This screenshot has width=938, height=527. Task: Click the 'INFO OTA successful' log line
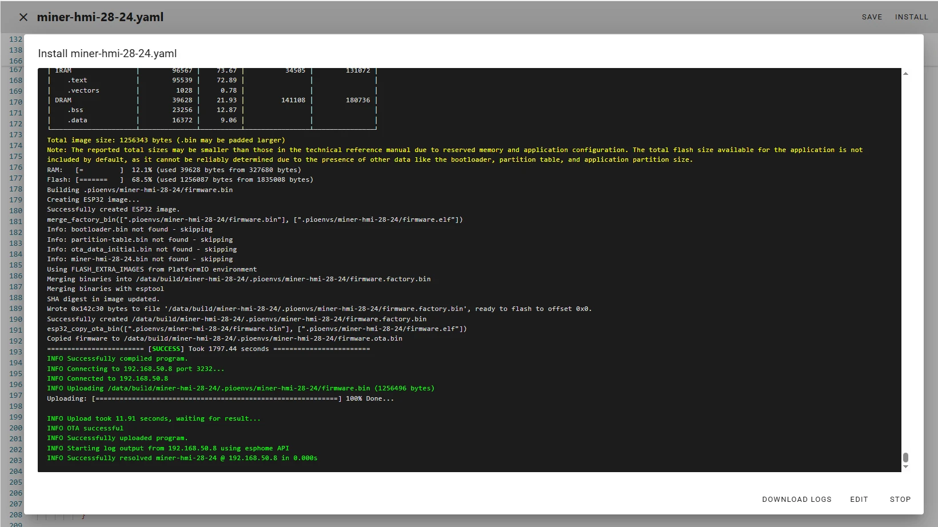(x=85, y=428)
